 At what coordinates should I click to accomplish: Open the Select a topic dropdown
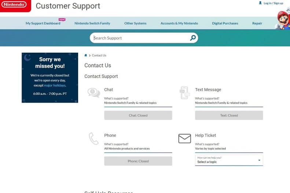(229, 160)
